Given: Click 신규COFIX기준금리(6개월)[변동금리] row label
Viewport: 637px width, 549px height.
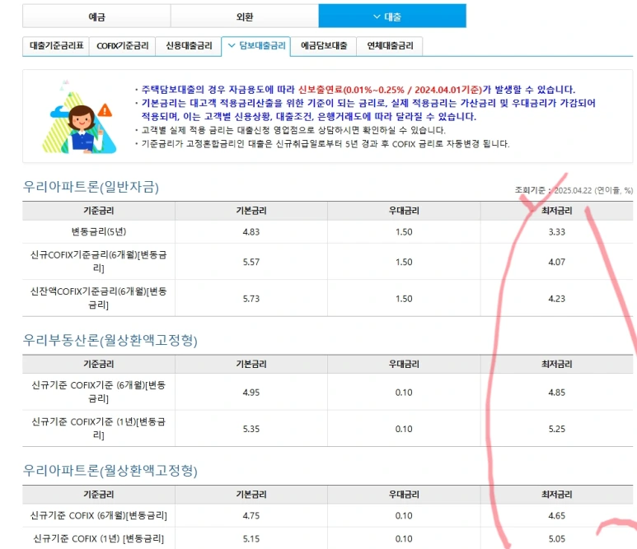Looking at the screenshot, I should point(99,261).
